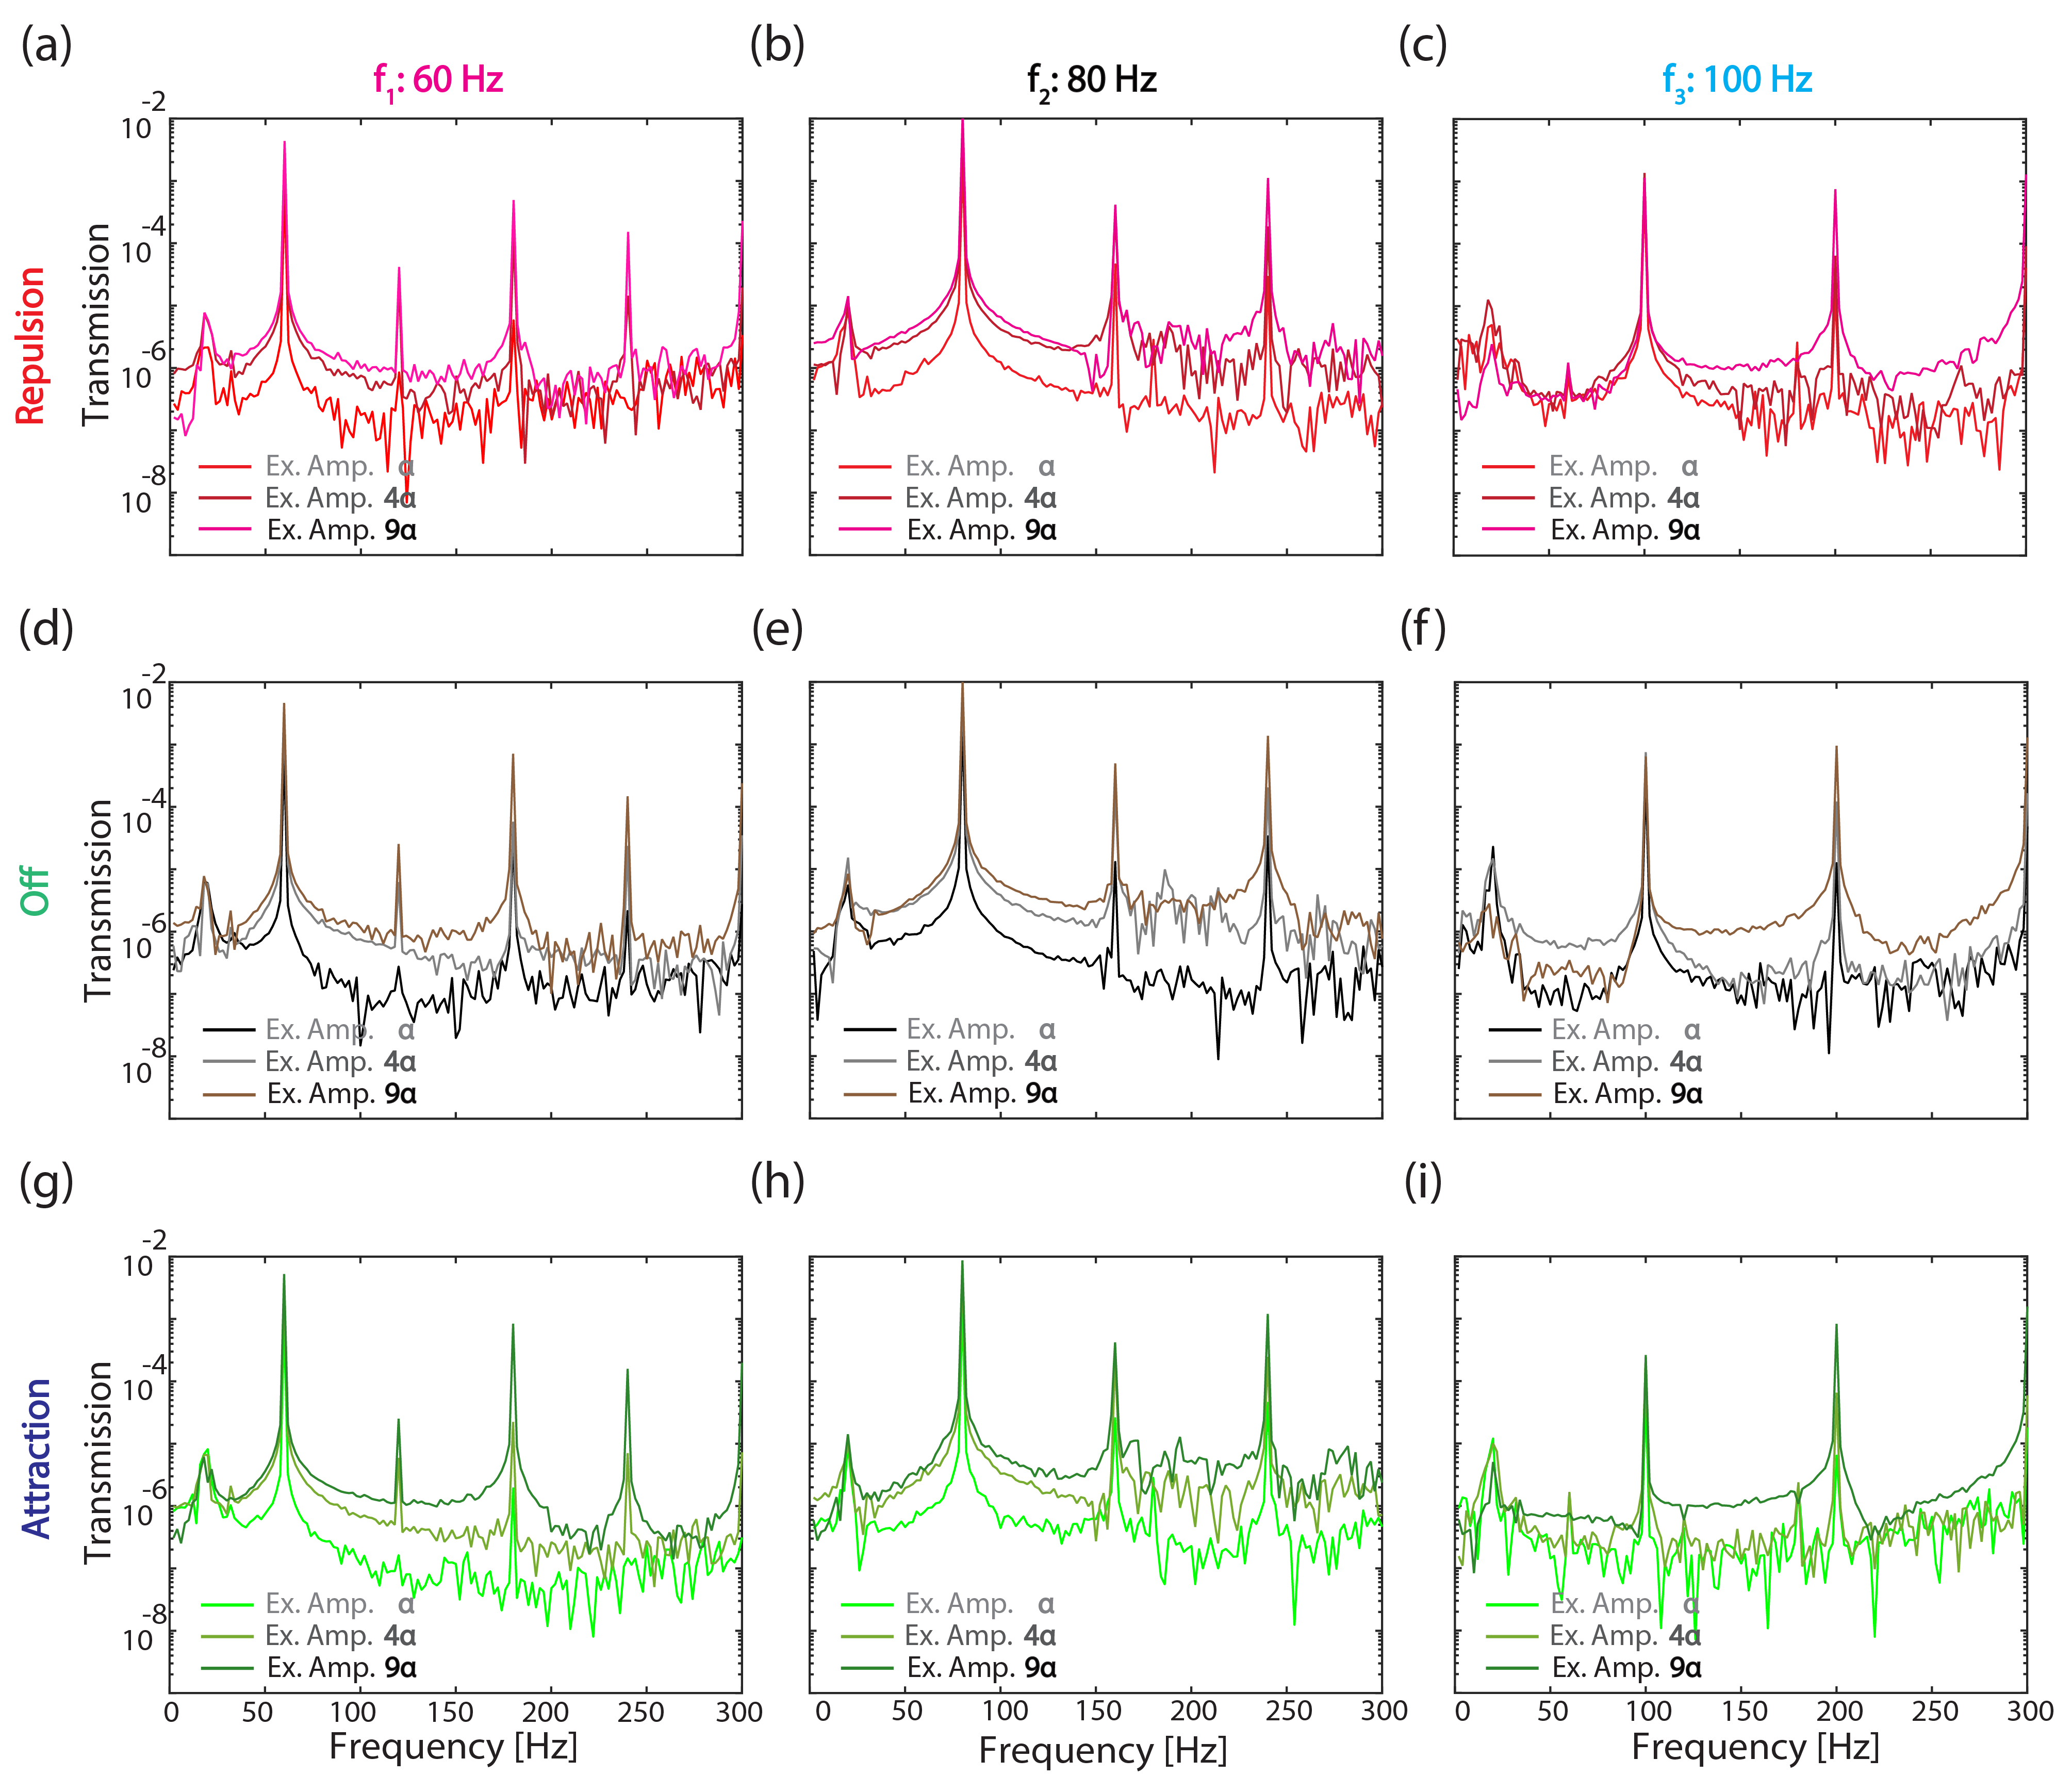
Task: Select Ex. Amp. 9α legend text in panel (c)
Action: [1625, 530]
